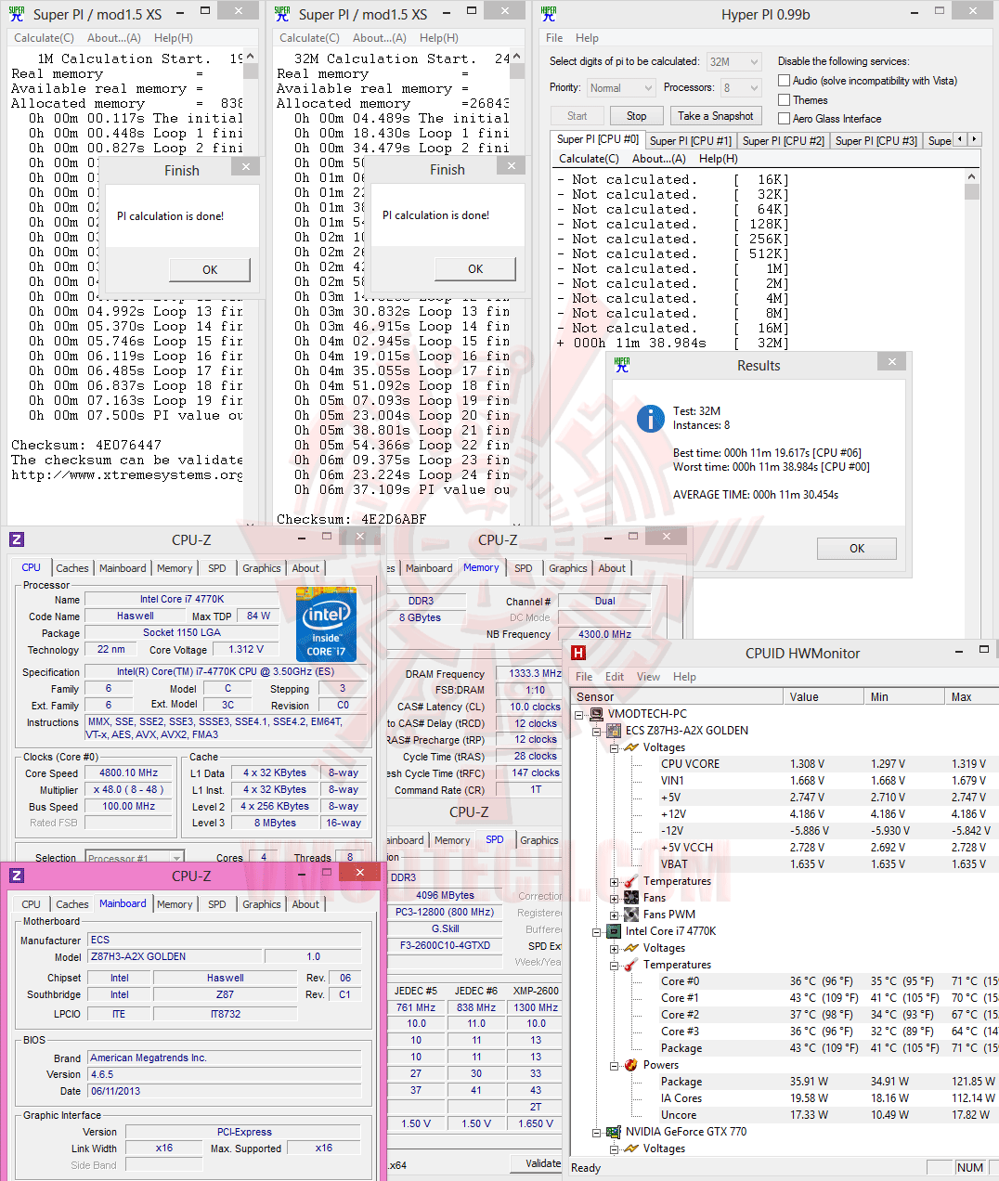Open Help(H) menu in the 32M Super PI window

tap(439, 38)
